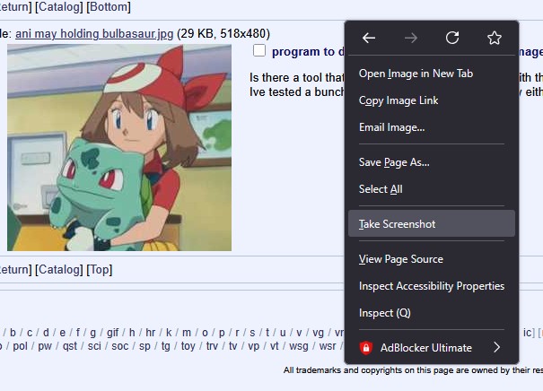Open the 'soc' board link

[120, 346]
